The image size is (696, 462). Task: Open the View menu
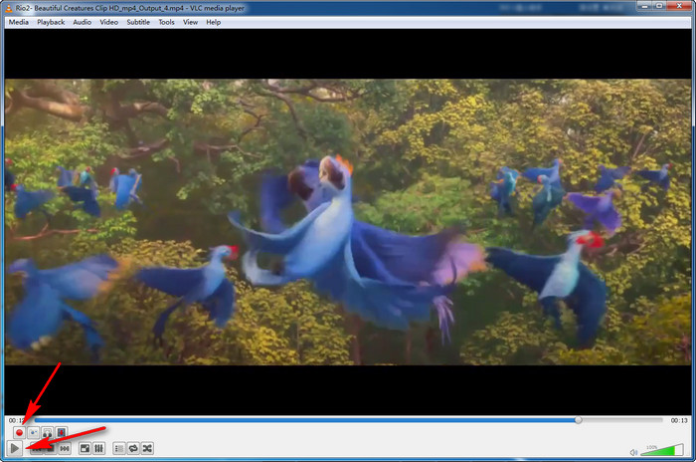191,22
